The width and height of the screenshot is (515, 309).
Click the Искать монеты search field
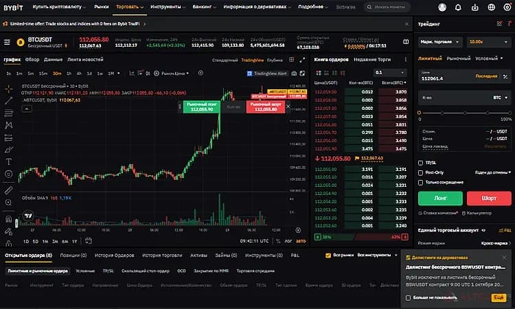click(387, 7)
